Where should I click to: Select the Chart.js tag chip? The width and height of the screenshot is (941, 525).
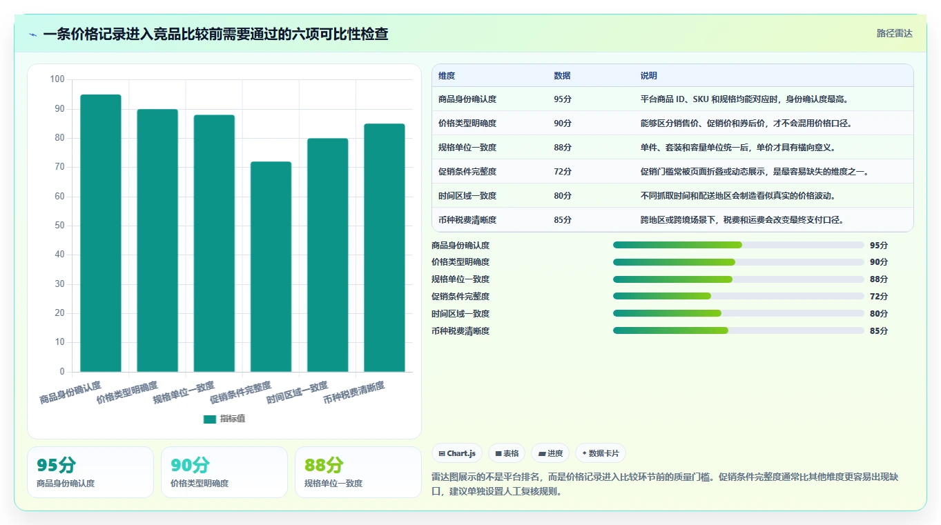tap(457, 453)
